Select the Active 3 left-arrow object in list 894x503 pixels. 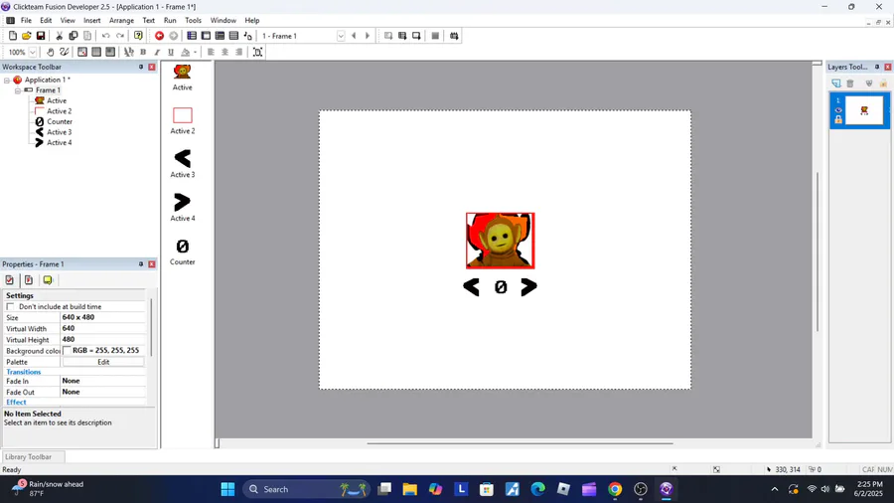183,164
